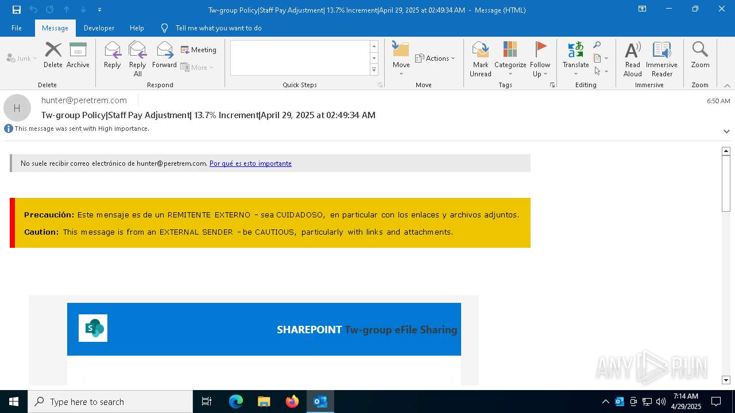
Task: Expand the Quick Steps gallery
Action: [374, 70]
